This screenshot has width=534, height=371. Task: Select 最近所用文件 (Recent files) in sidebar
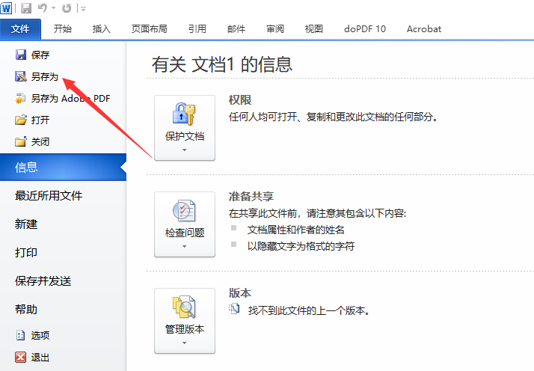[49, 196]
